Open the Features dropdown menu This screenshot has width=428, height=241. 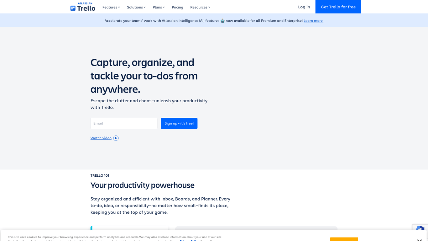(x=111, y=7)
